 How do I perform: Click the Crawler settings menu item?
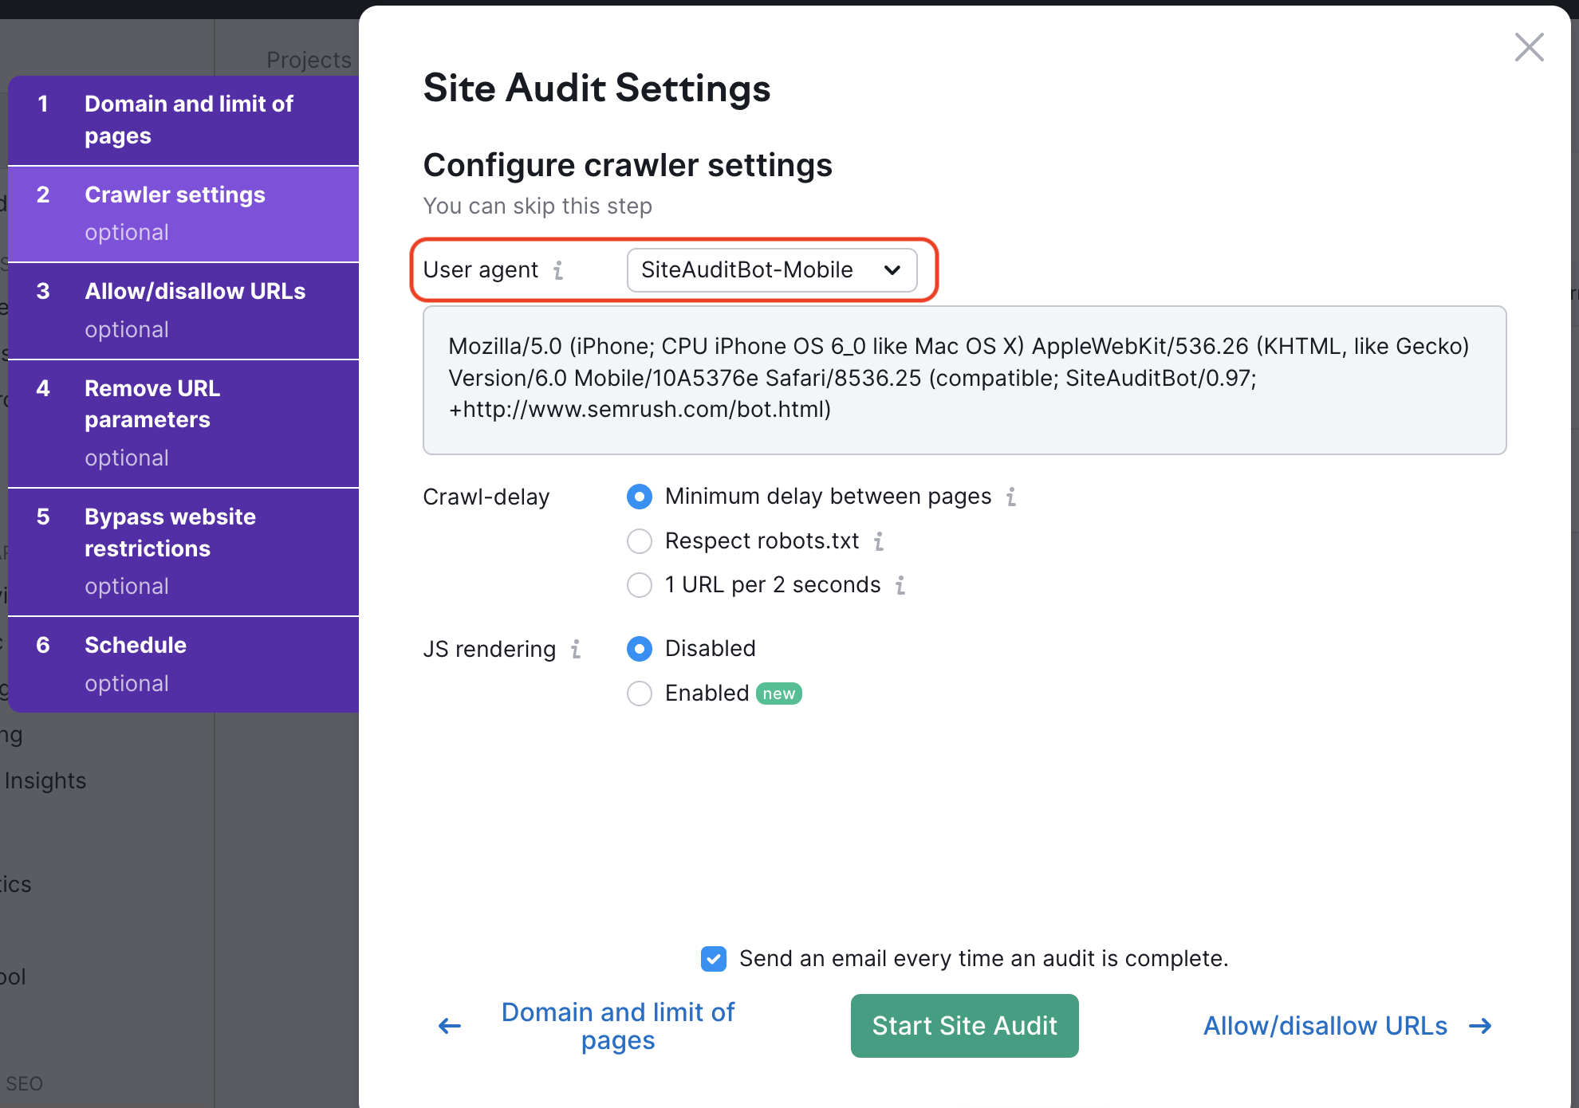pos(186,209)
